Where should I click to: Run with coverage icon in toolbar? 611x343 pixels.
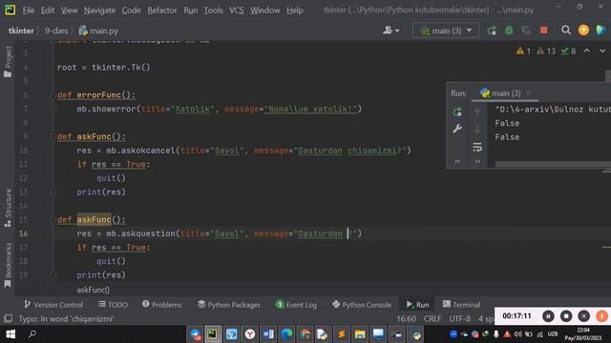click(x=526, y=30)
